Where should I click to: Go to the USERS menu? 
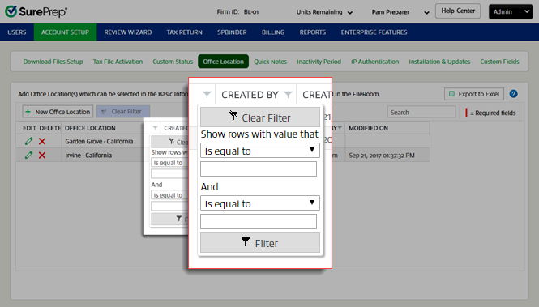pos(17,32)
